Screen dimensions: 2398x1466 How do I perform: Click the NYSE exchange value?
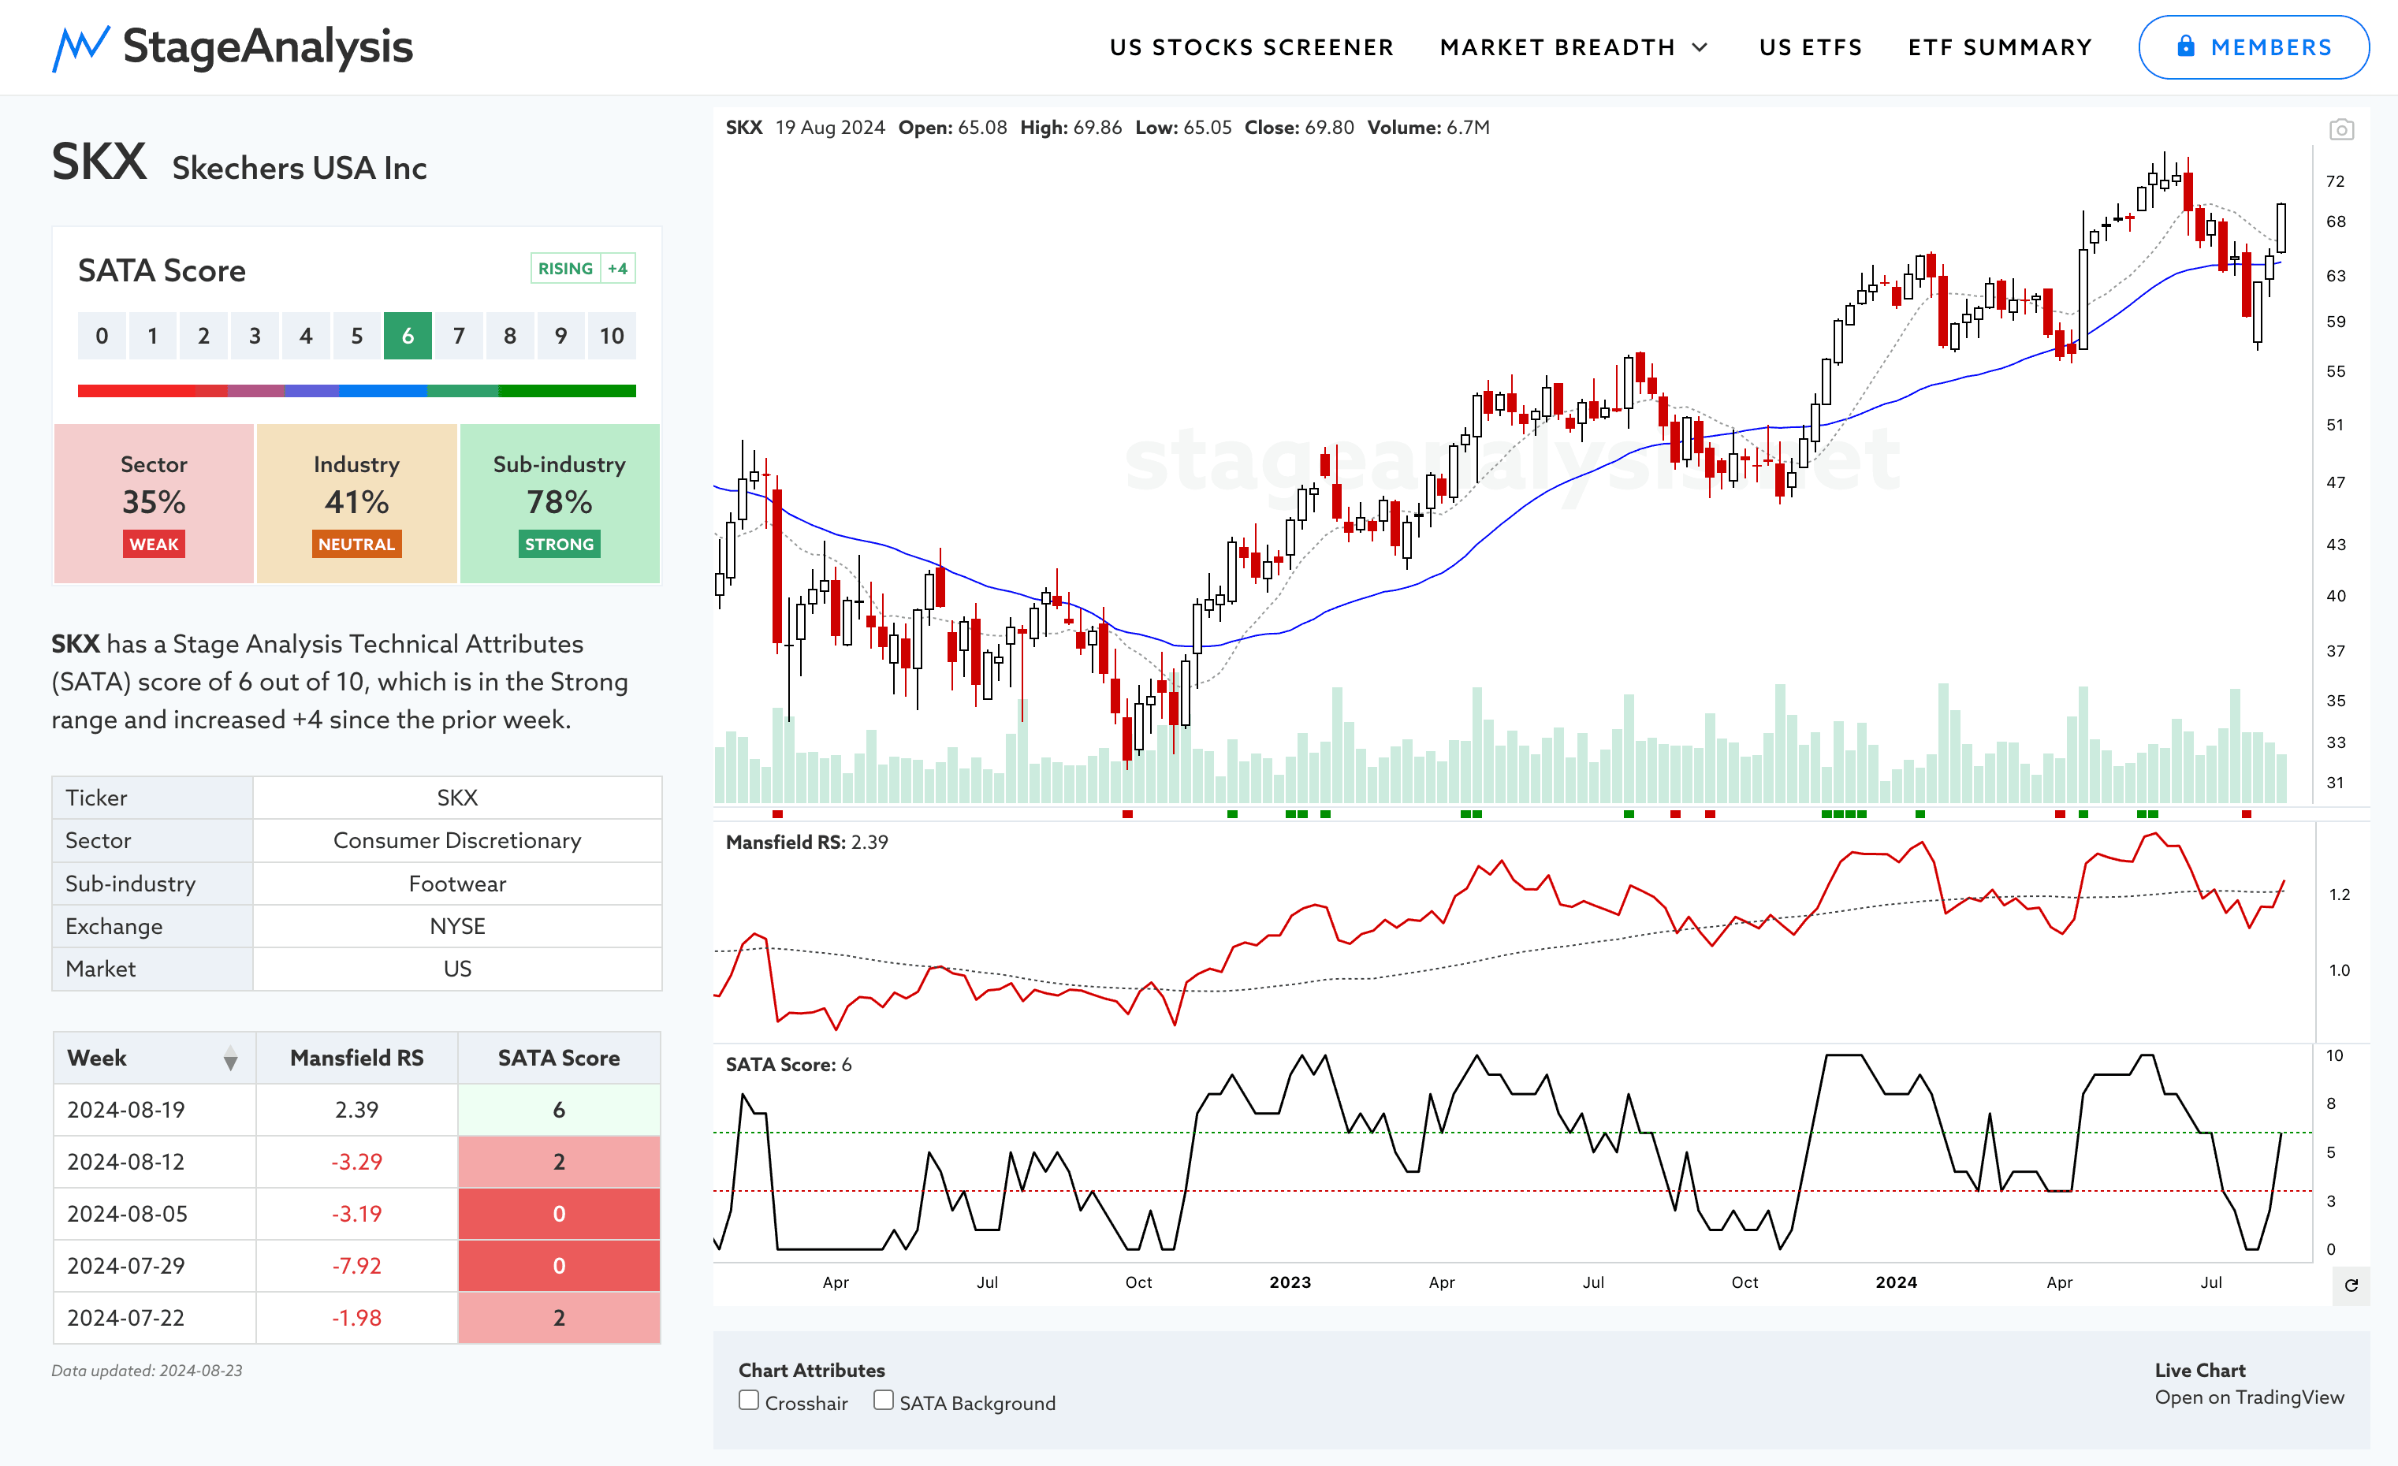click(457, 926)
